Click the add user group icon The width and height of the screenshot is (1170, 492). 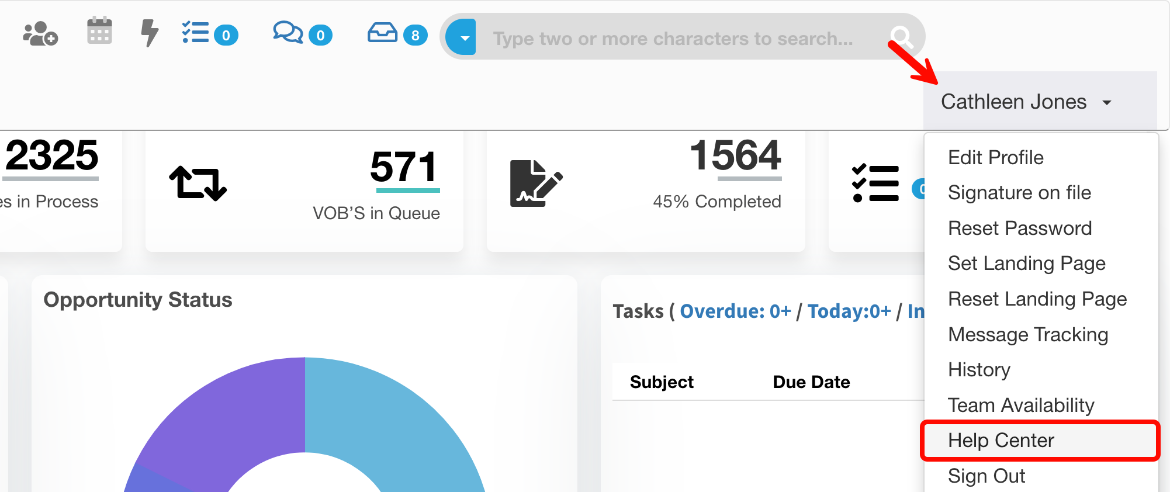40,34
